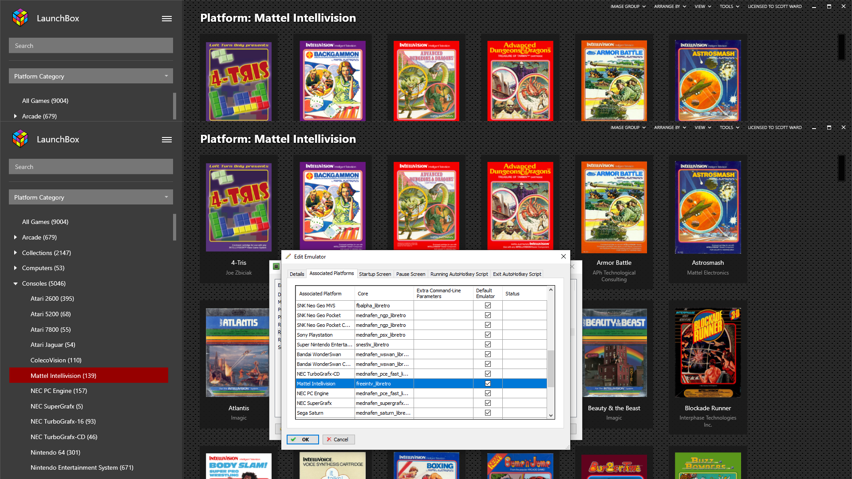Select All Games (9004) in lower sidebar

[45, 222]
